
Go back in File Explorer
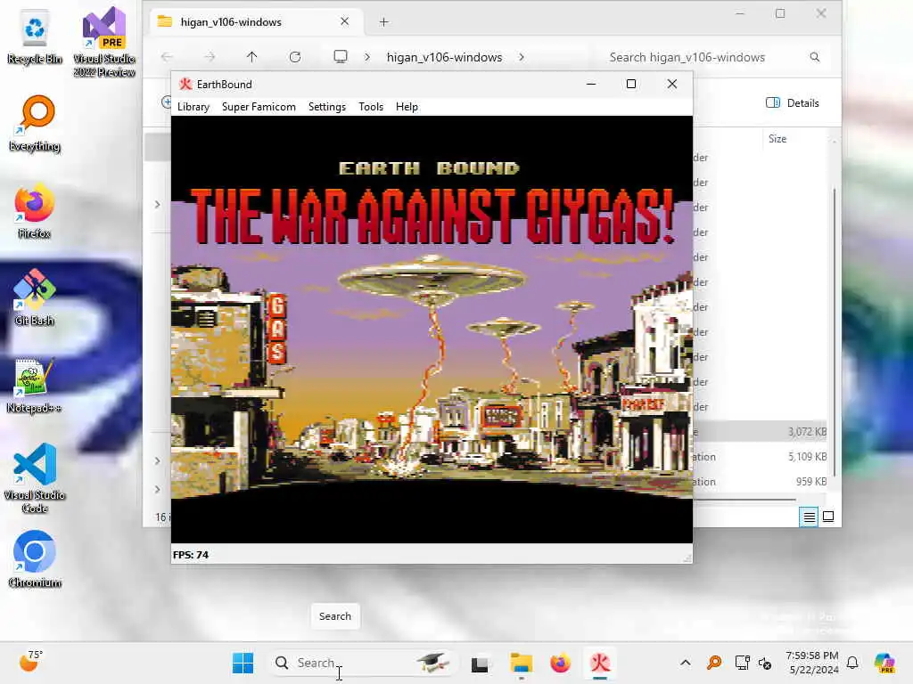167,57
